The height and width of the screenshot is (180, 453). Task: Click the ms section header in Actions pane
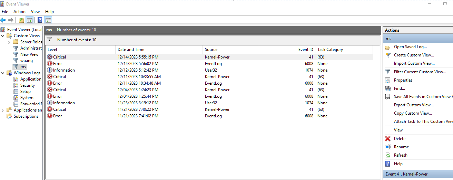point(418,39)
